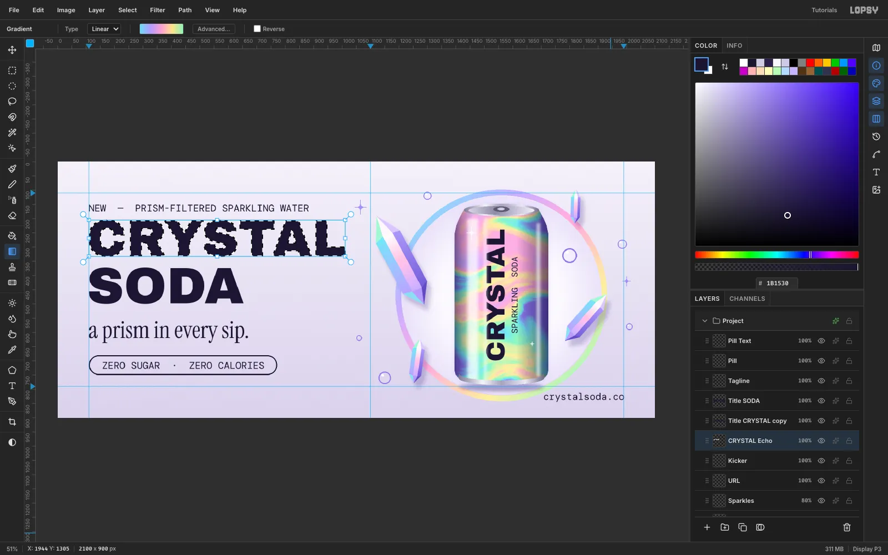Add a new layer with plus icon
Screen dimensions: 888x555
[x=707, y=527]
